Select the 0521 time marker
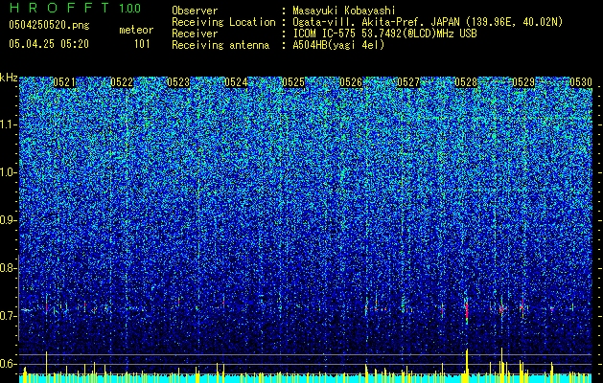This screenshot has width=603, height=383. point(64,82)
